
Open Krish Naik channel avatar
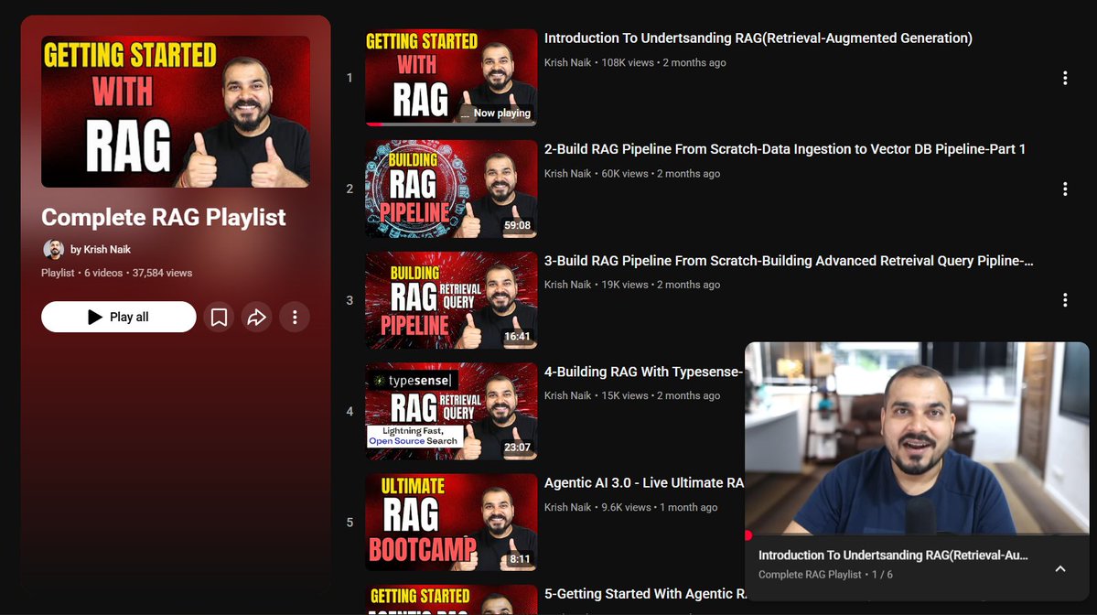(x=53, y=249)
